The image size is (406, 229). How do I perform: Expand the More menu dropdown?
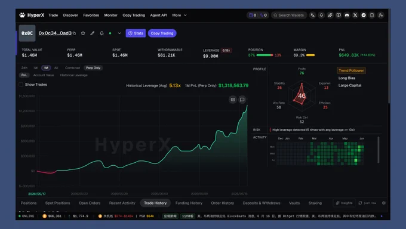tap(180, 16)
